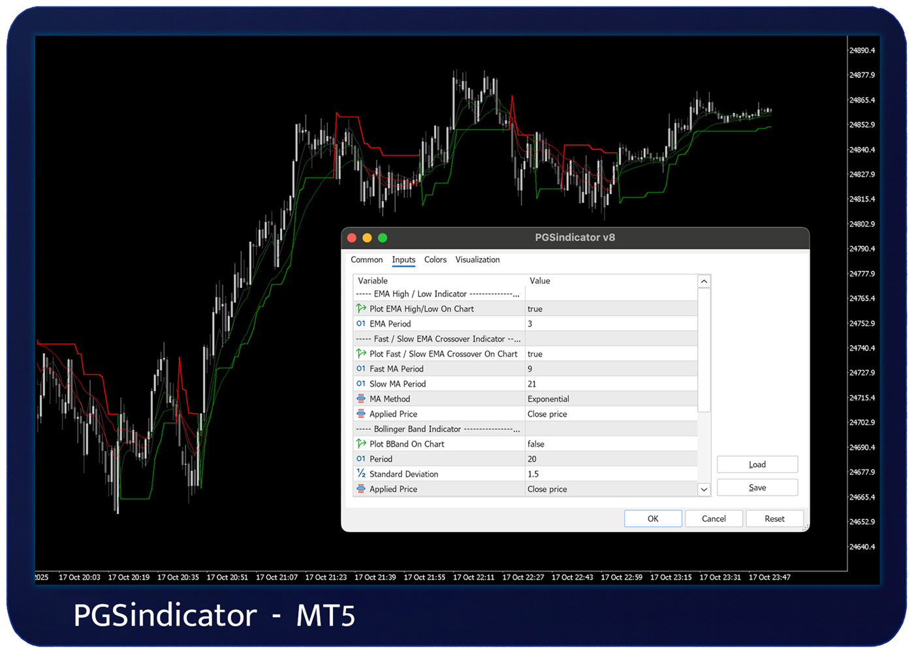Click the yellow minimize button of PGSindicator dialog
The width and height of the screenshot is (914, 653).
367,238
